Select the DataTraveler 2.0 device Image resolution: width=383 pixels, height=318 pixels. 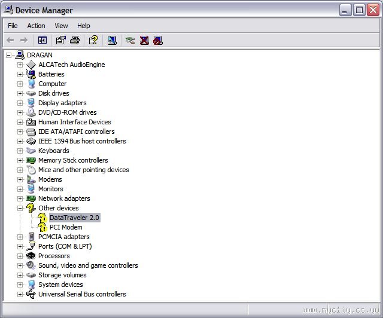pyautogui.click(x=74, y=218)
